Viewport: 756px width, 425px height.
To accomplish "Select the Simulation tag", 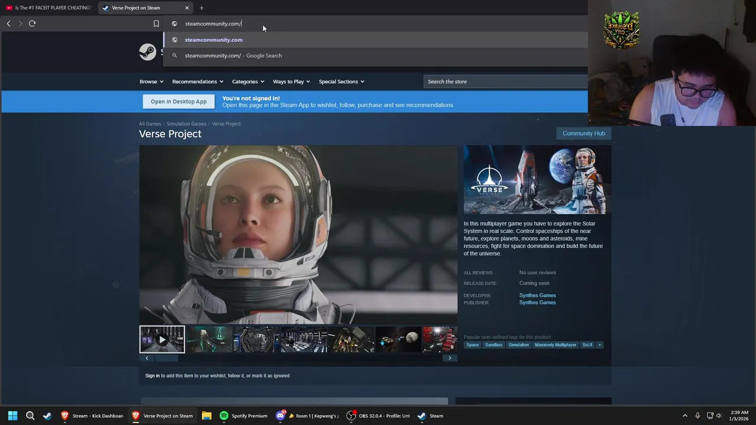I will [519, 345].
